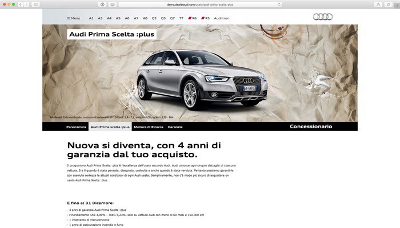Screen dimensions: 400x228
Task: Open a new tab with the plus icon
Action: [x=397, y=6]
